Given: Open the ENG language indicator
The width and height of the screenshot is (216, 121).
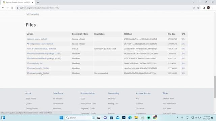Looking at the screenshot, I should click(187, 118).
